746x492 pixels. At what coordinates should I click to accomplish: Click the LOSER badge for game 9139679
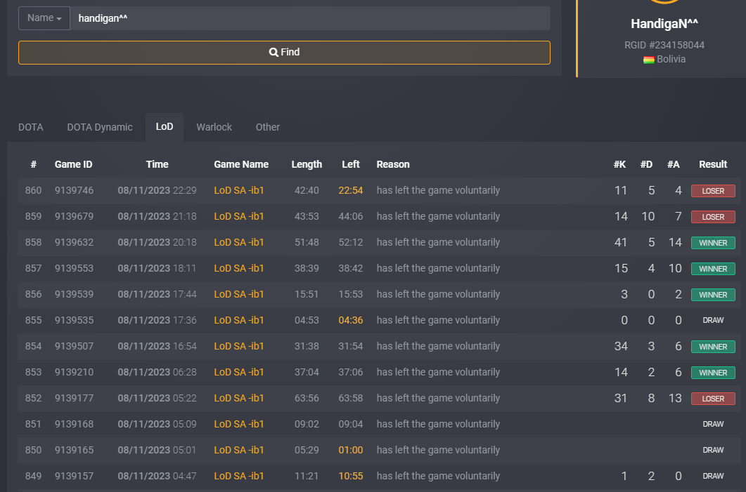[713, 217]
